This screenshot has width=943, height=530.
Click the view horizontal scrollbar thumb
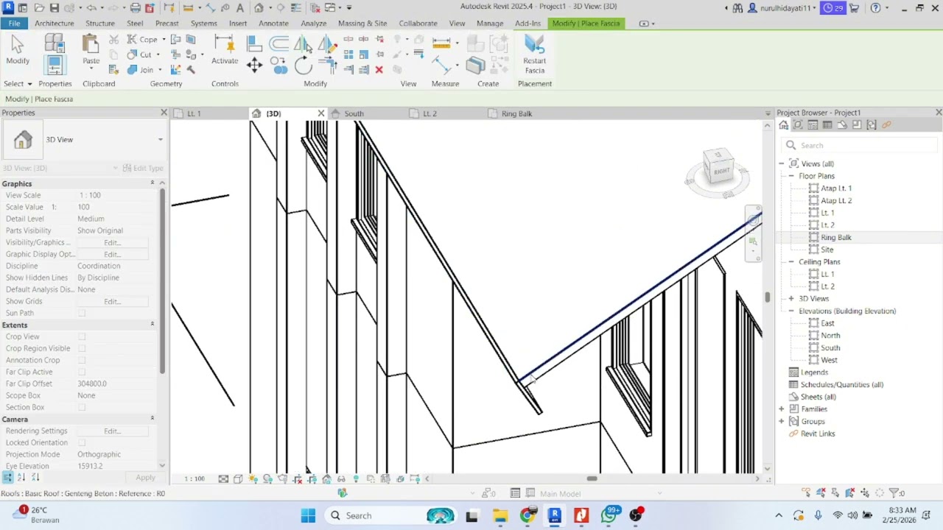coord(592,478)
